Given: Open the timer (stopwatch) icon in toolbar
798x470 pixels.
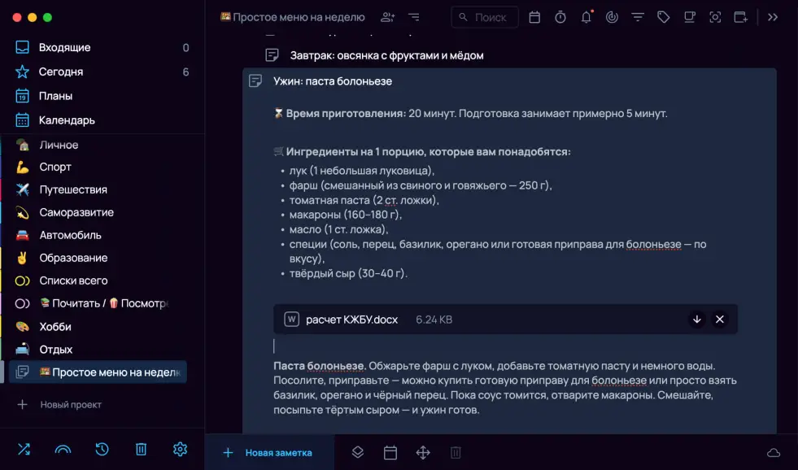Looking at the screenshot, I should pyautogui.click(x=560, y=17).
